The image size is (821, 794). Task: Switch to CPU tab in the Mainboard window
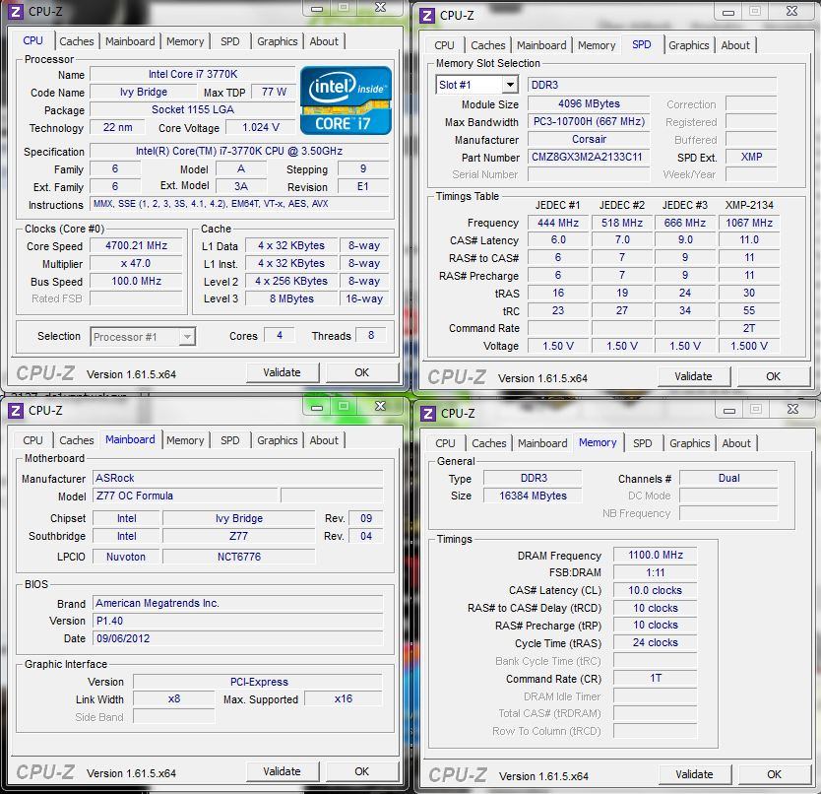point(32,440)
